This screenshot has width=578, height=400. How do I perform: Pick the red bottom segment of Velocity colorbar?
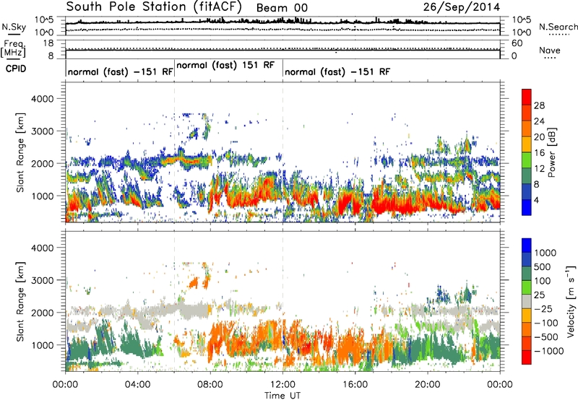click(527, 357)
